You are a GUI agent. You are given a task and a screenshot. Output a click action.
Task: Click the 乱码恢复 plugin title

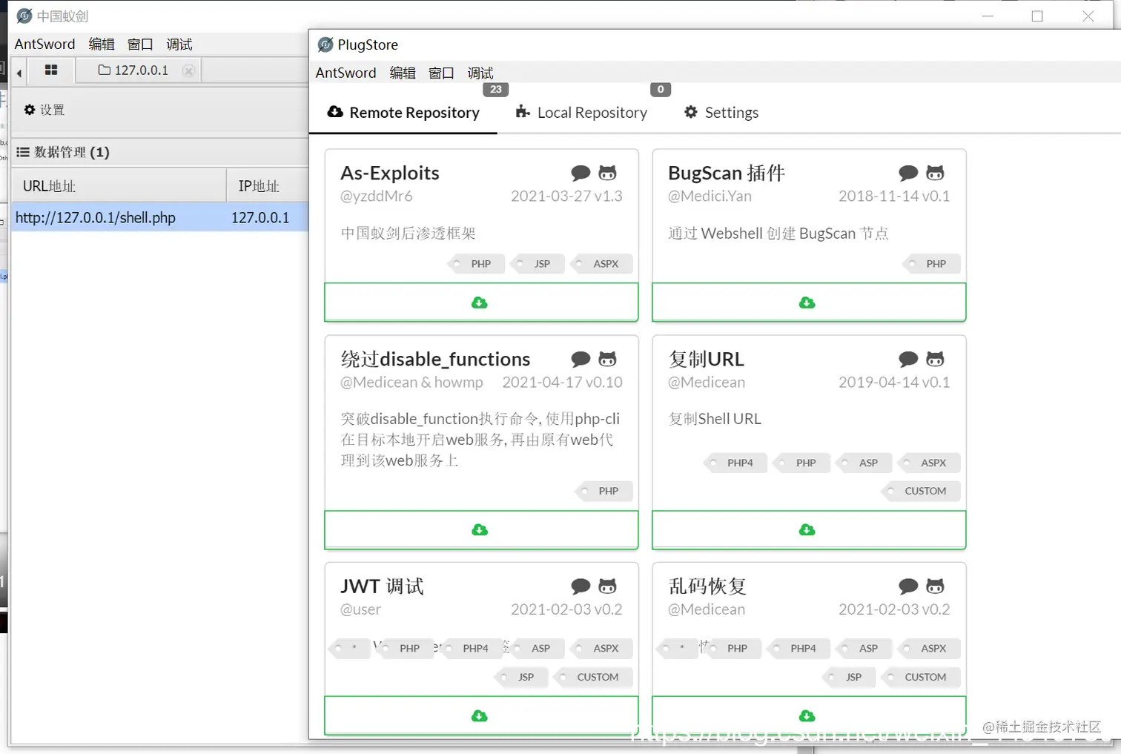(707, 586)
